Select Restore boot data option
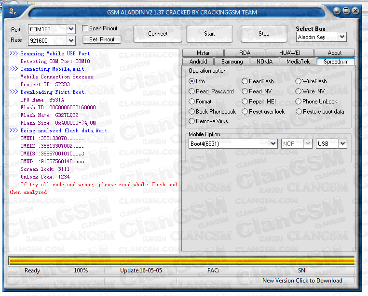The image size is (368, 296). point(299,112)
